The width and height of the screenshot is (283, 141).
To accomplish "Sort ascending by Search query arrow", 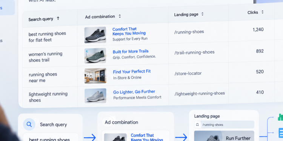I will point(58,18).
